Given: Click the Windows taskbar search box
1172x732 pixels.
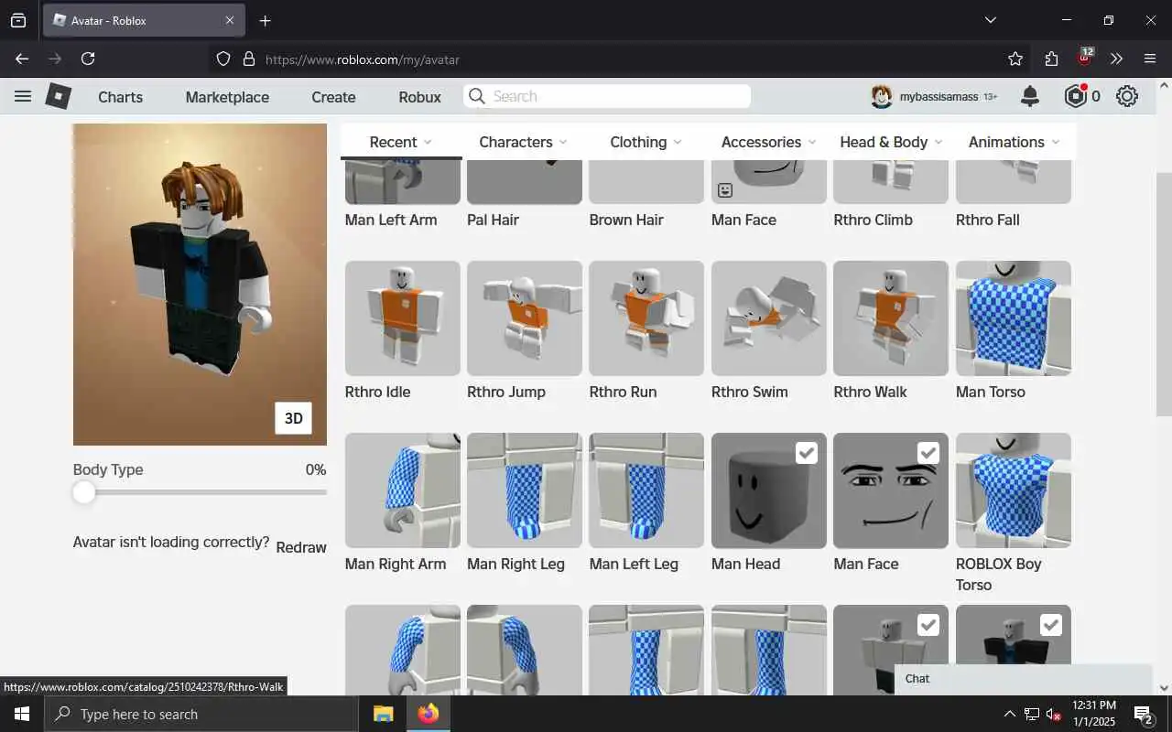Looking at the screenshot, I should pos(201,714).
